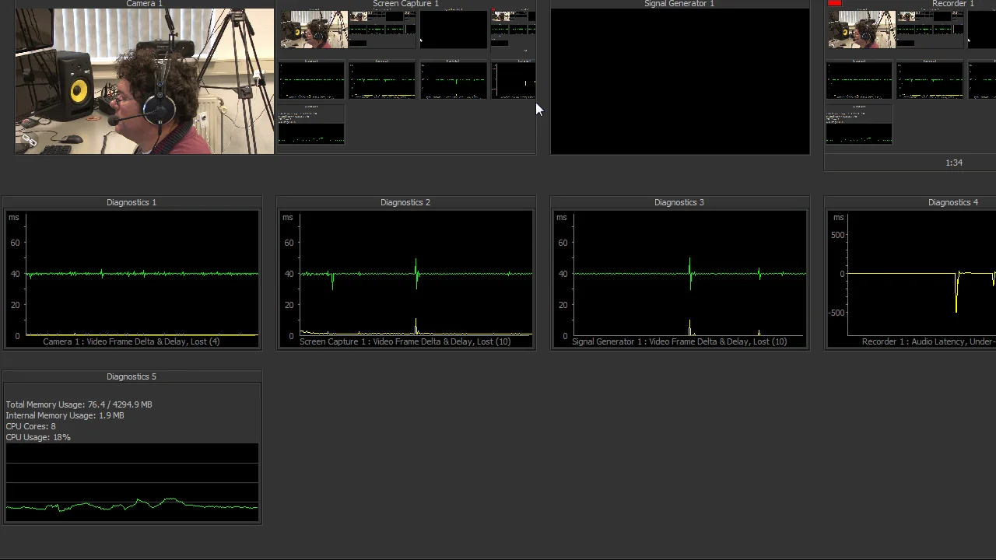
Task: Select the Screen Capture 1 frame delay graph
Action: [x=416, y=274]
